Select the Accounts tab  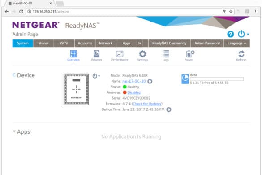coord(85,43)
